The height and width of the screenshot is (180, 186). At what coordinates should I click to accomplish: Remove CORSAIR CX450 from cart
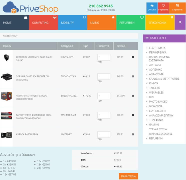point(133,76)
